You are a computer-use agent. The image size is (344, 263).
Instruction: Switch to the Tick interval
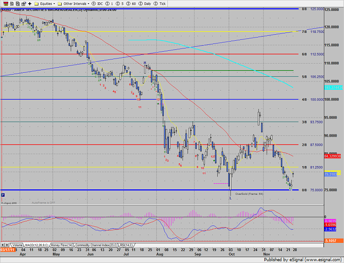pyautogui.click(x=160, y=4)
